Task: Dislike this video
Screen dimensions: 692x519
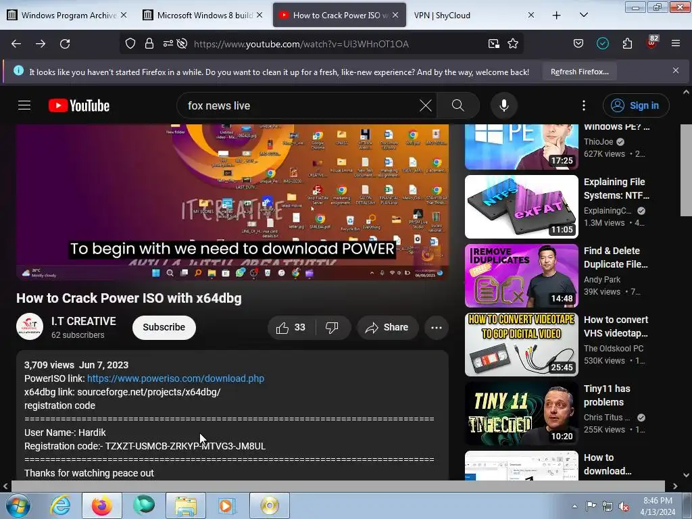Action: pos(332,328)
